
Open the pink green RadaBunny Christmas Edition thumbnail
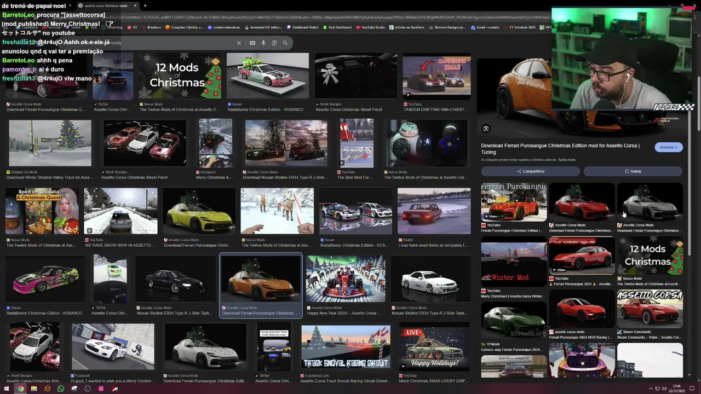(x=45, y=279)
